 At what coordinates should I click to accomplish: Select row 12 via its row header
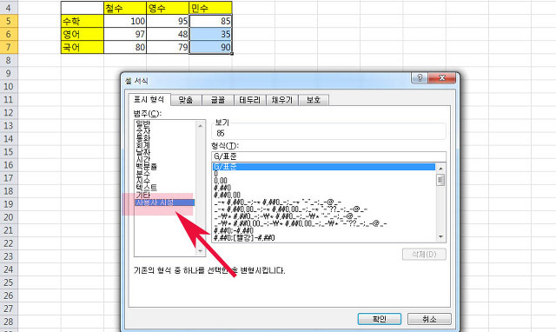pyautogui.click(x=9, y=113)
